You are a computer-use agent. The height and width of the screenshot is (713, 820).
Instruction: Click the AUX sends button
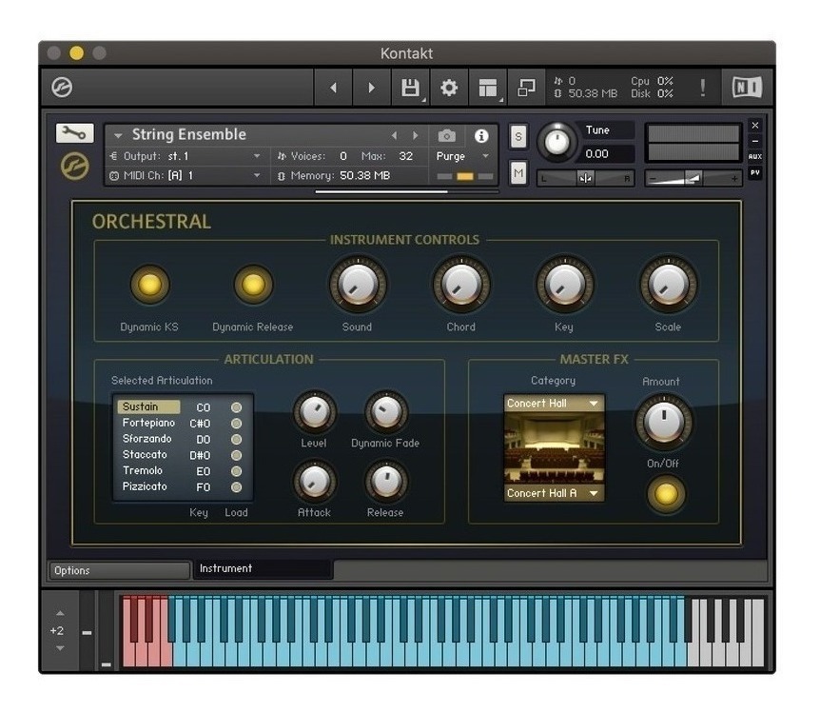tap(754, 156)
